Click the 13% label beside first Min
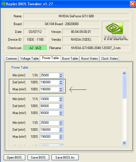Viewport: 136px width, 162px height. tap(35, 75)
